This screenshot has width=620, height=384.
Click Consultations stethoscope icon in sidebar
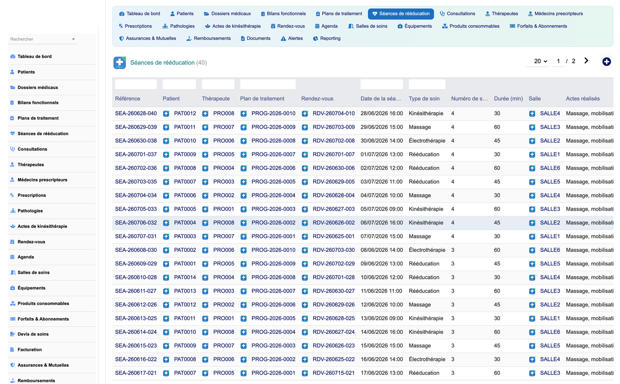(x=12, y=149)
